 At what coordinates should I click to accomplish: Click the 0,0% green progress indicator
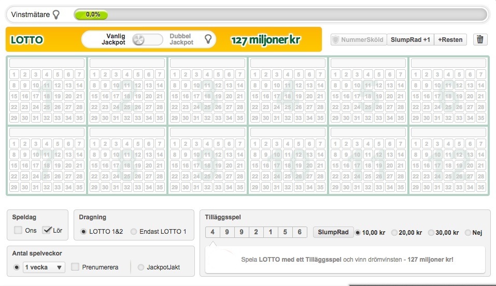91,14
